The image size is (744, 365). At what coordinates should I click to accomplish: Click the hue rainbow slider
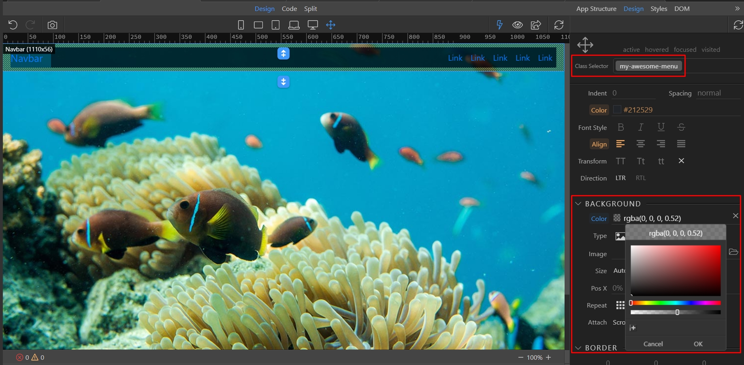click(x=676, y=303)
